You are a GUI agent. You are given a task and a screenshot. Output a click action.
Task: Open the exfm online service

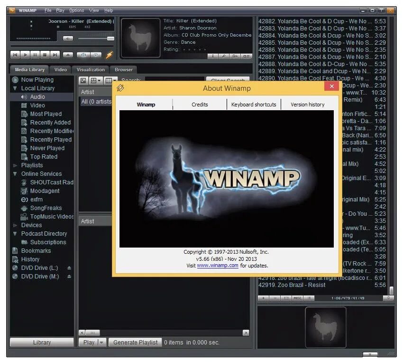click(x=36, y=200)
